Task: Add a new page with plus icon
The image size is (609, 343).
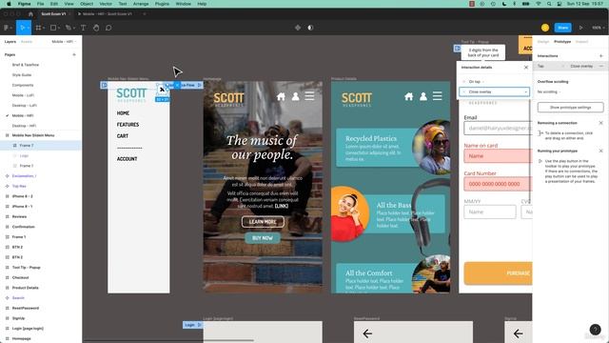Action: click(x=74, y=55)
